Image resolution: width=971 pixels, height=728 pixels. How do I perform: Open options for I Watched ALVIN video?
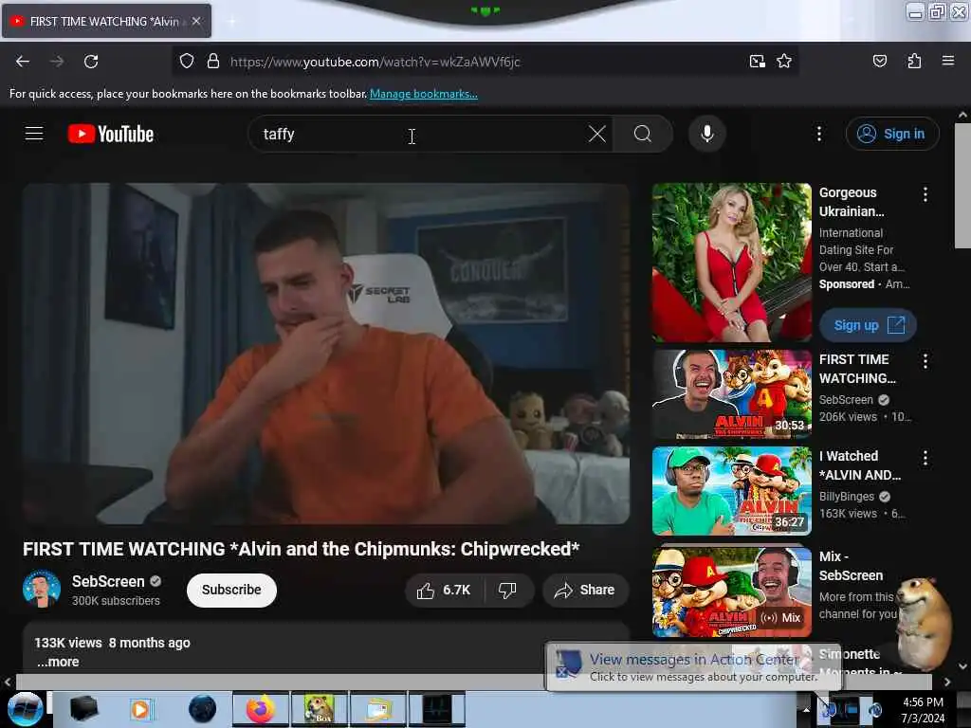point(925,458)
